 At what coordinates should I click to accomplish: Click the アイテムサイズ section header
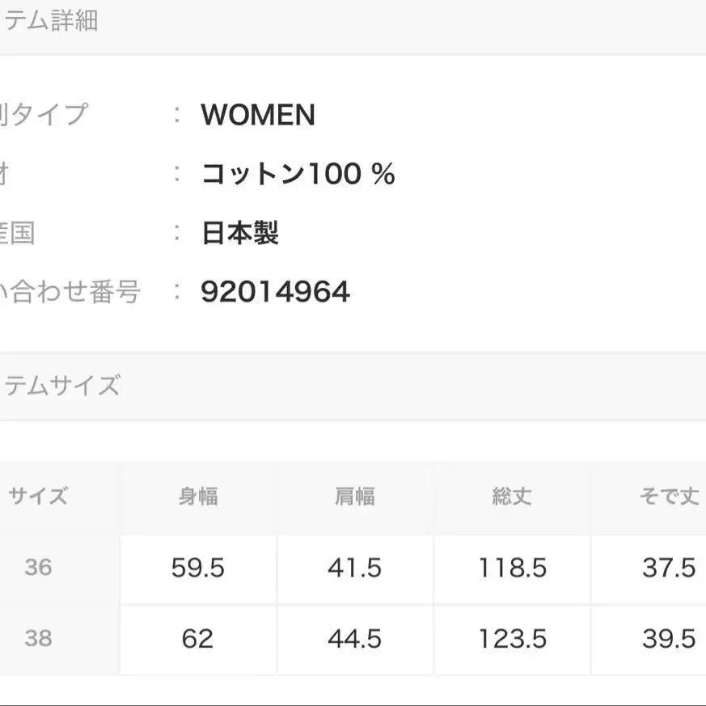[61, 386]
